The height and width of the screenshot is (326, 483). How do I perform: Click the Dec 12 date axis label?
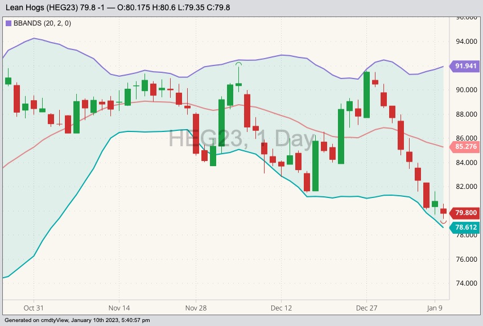[x=281, y=308]
